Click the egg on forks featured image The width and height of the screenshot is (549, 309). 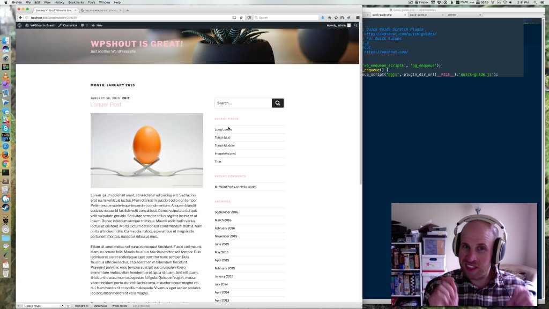point(147,150)
